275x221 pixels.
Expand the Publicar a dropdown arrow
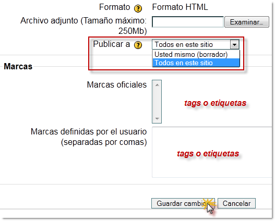pyautogui.click(x=234, y=44)
